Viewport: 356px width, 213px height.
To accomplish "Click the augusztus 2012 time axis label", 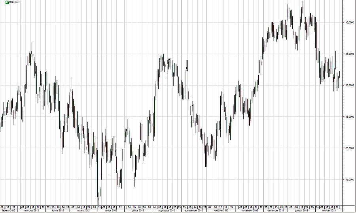I will tap(166, 211).
